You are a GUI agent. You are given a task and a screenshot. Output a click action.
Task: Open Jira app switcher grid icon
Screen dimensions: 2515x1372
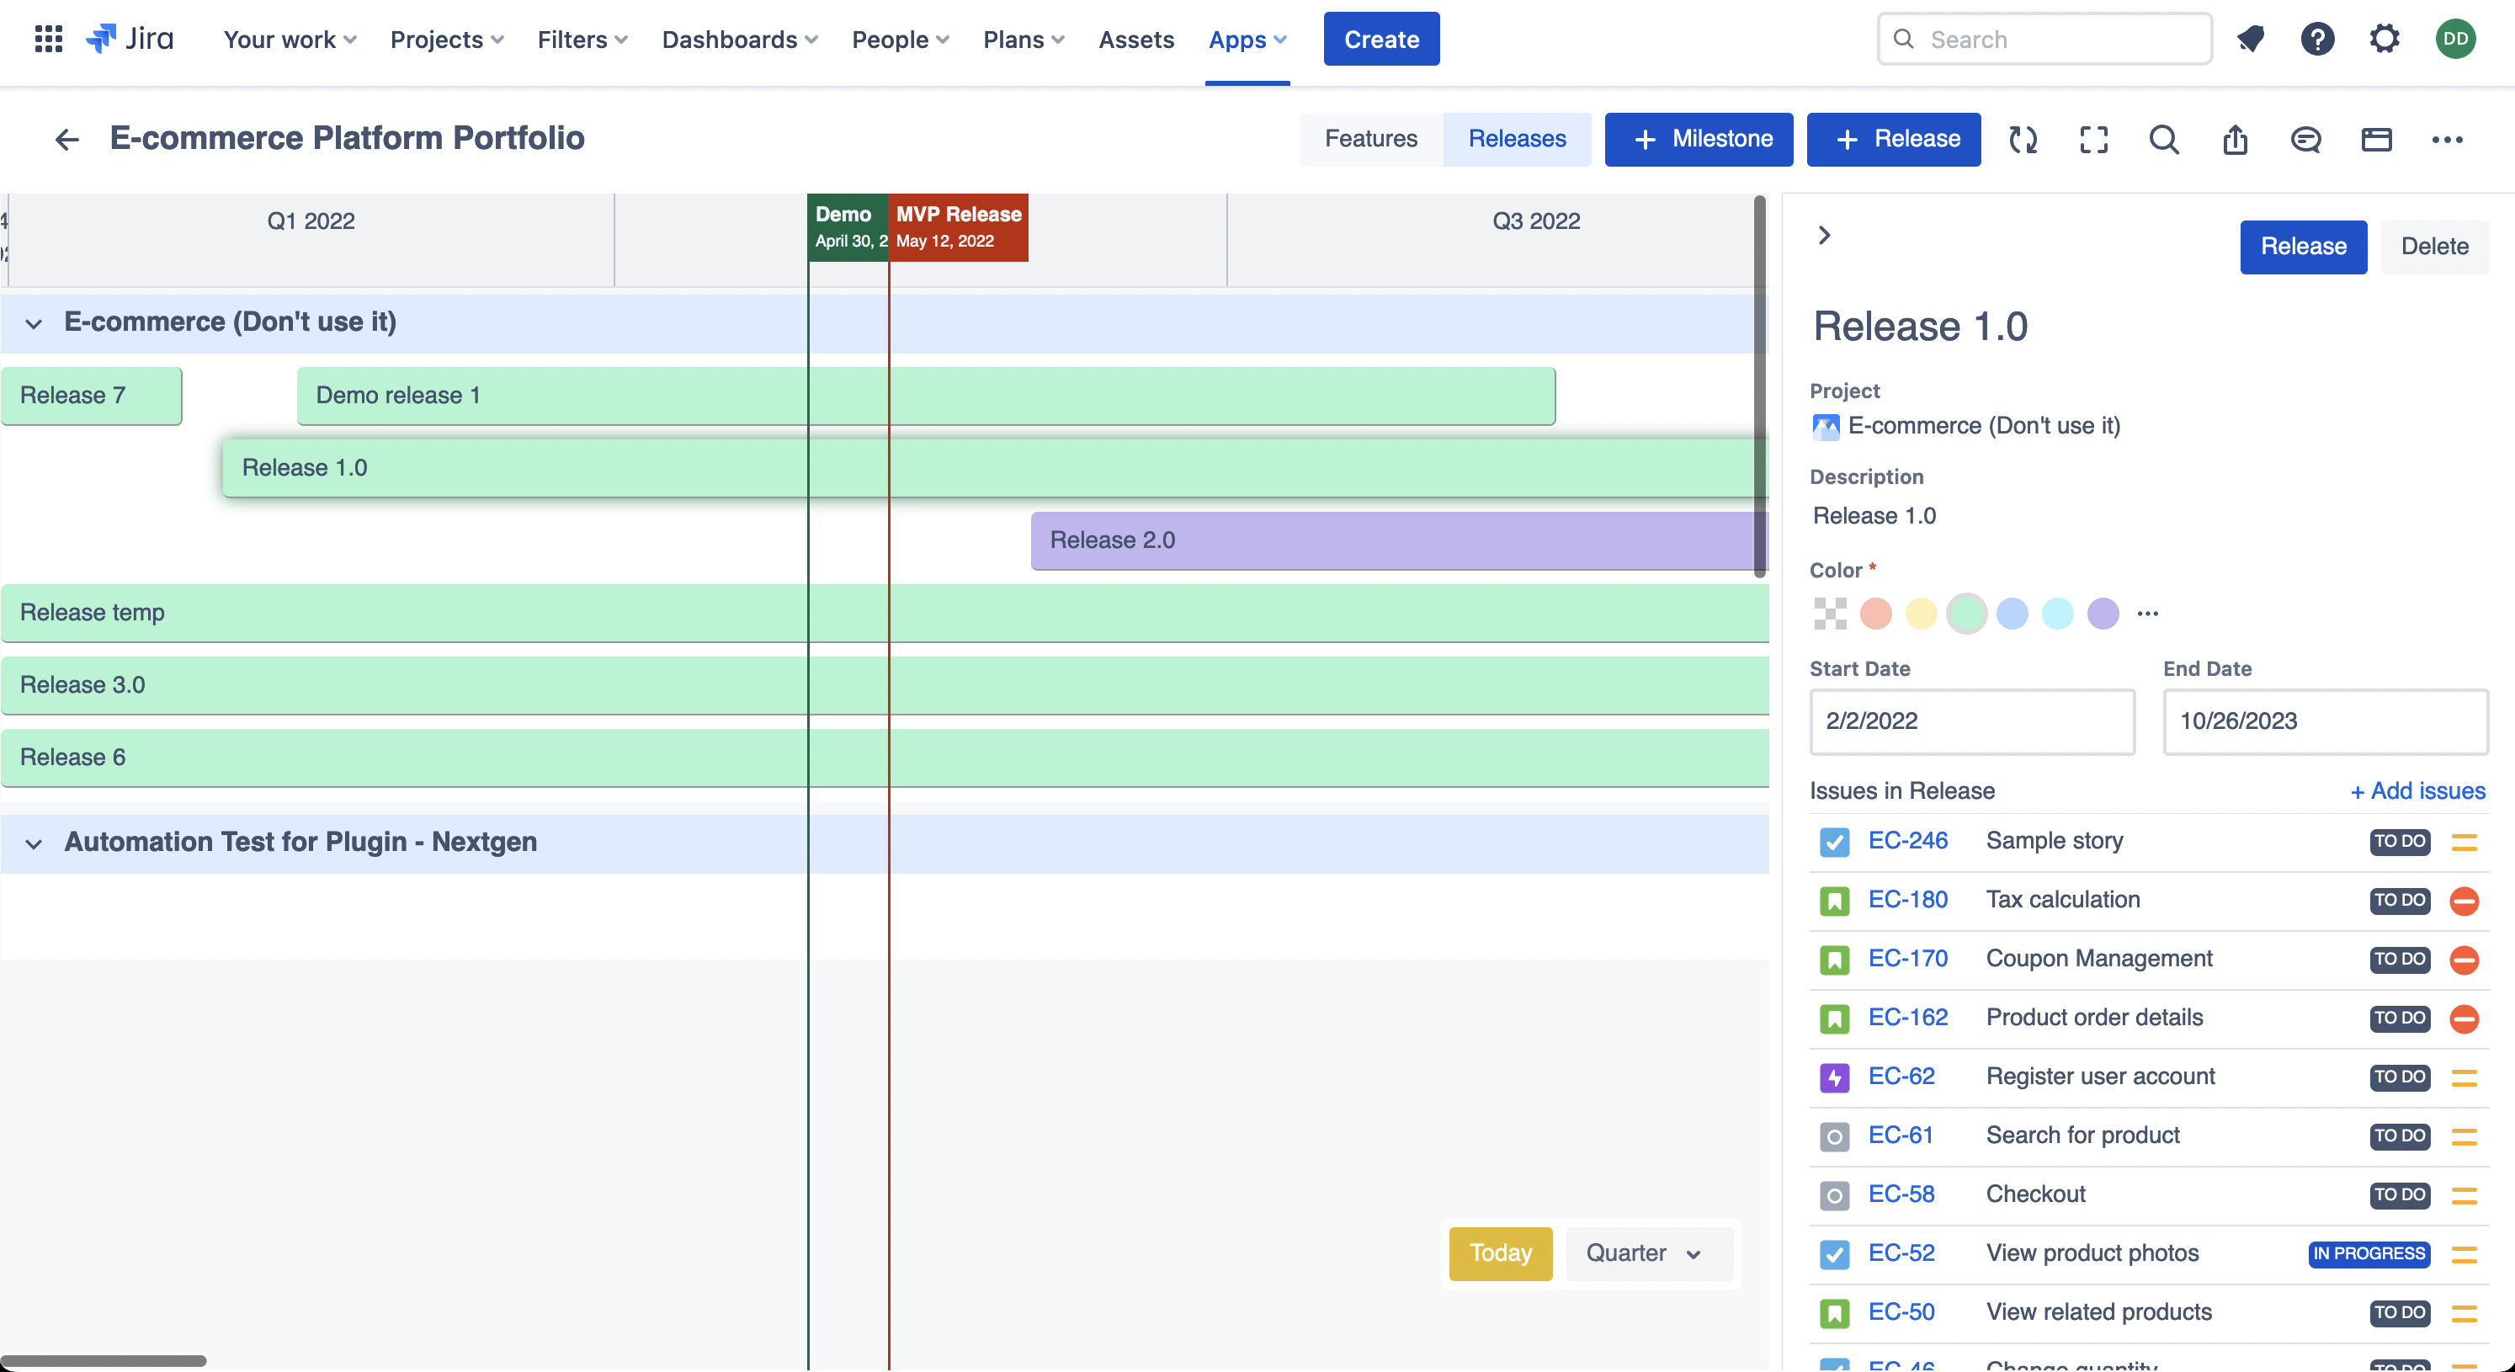(x=48, y=39)
